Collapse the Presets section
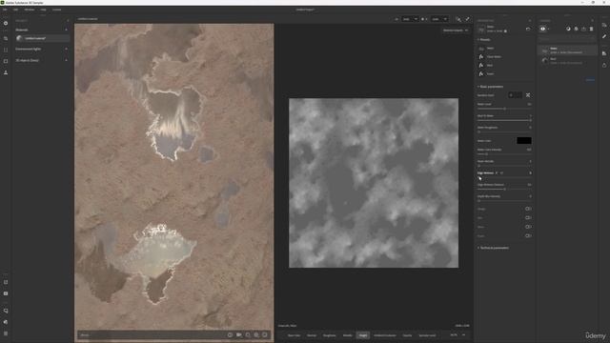This screenshot has width=610, height=343. [x=484, y=40]
